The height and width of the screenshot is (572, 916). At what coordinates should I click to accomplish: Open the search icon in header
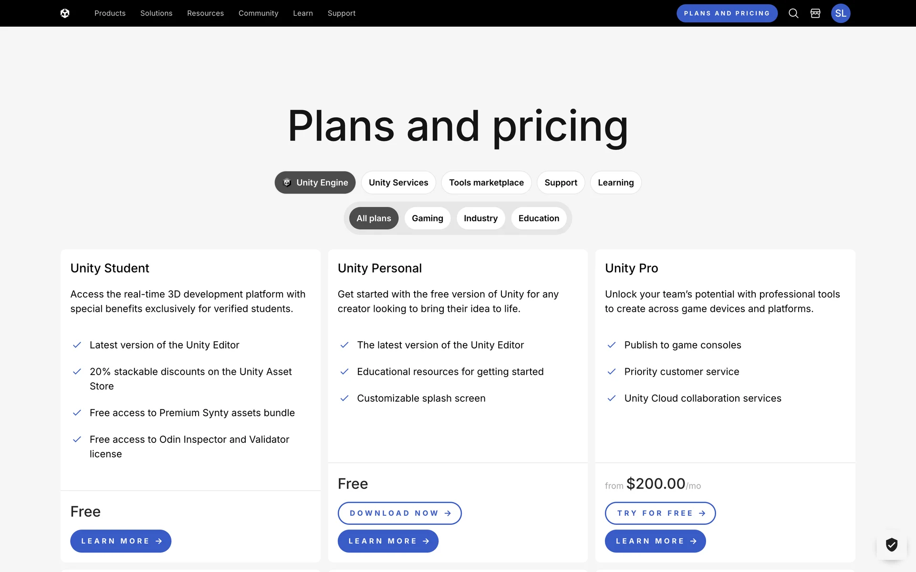coord(793,13)
